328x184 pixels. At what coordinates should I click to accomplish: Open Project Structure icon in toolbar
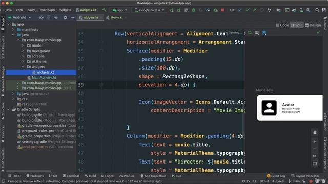278,10
